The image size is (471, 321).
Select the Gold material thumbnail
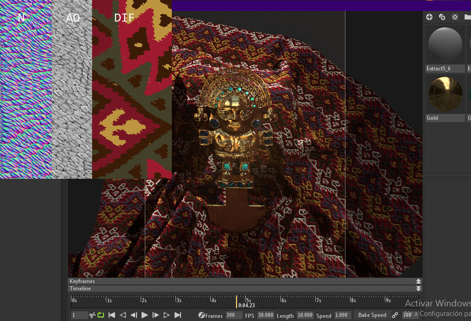(445, 94)
